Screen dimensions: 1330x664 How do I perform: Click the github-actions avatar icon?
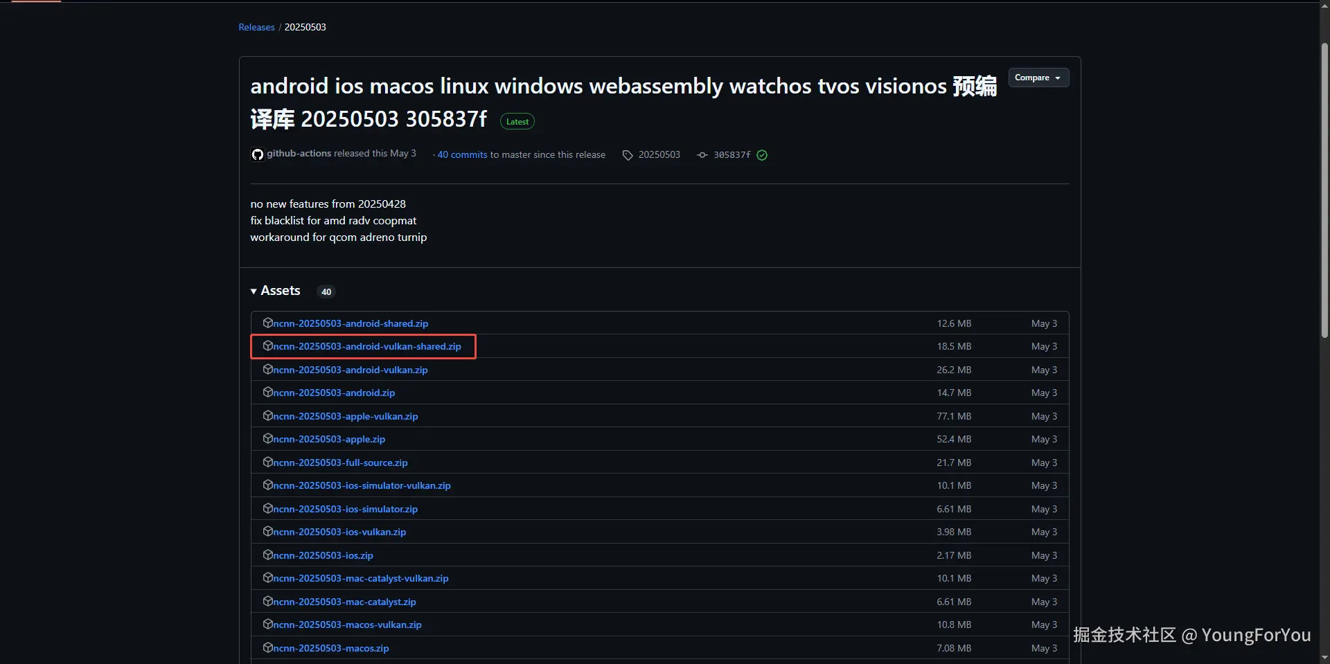point(257,154)
